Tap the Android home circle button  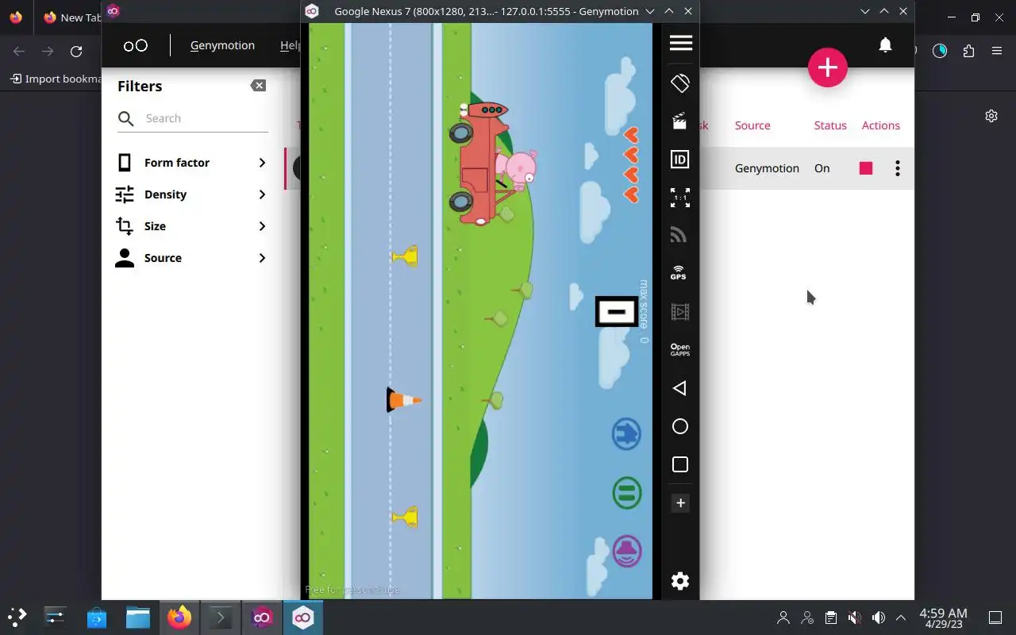(x=680, y=426)
